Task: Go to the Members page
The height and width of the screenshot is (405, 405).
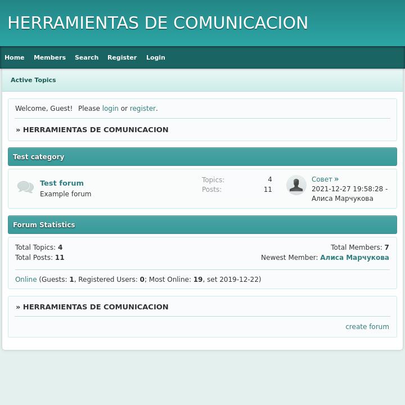Action: tap(49, 57)
